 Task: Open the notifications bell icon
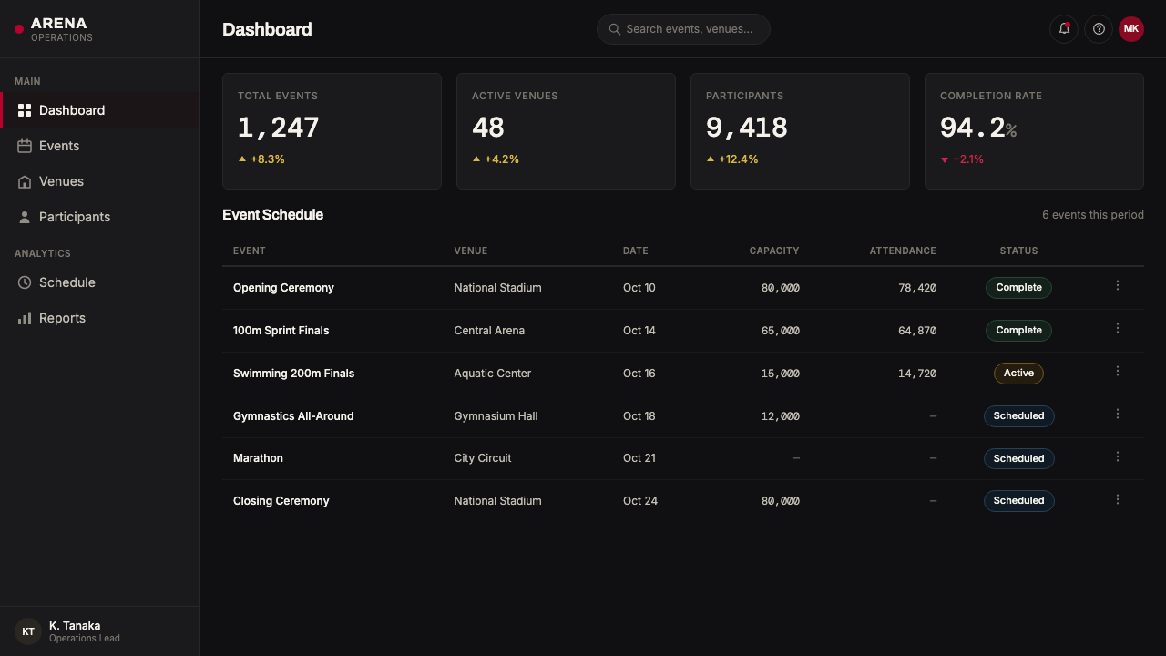(1064, 29)
